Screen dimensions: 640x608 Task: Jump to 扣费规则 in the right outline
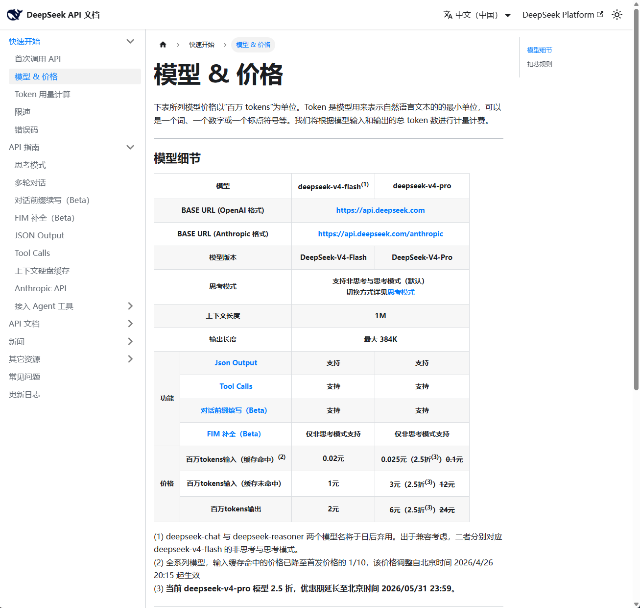coord(539,64)
